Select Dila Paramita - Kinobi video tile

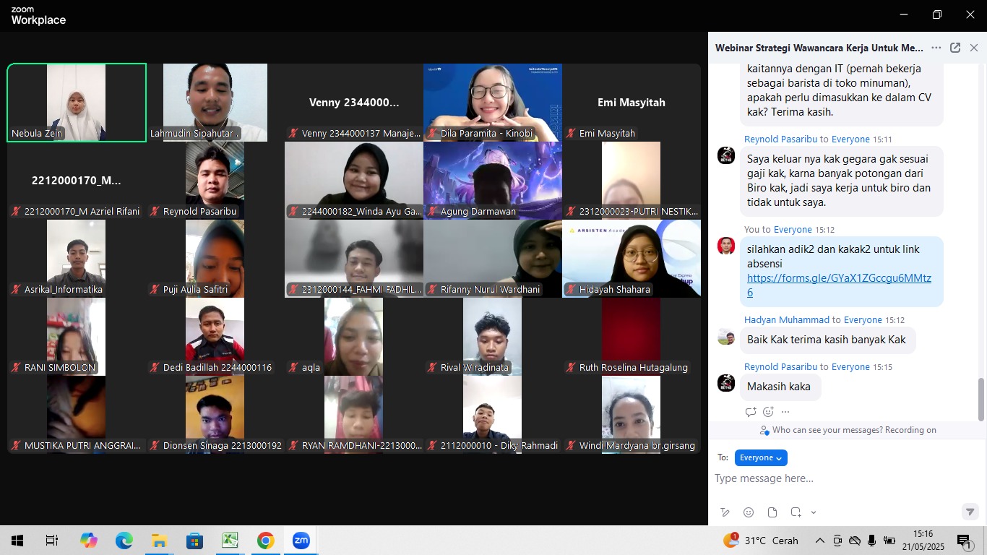[x=493, y=102]
